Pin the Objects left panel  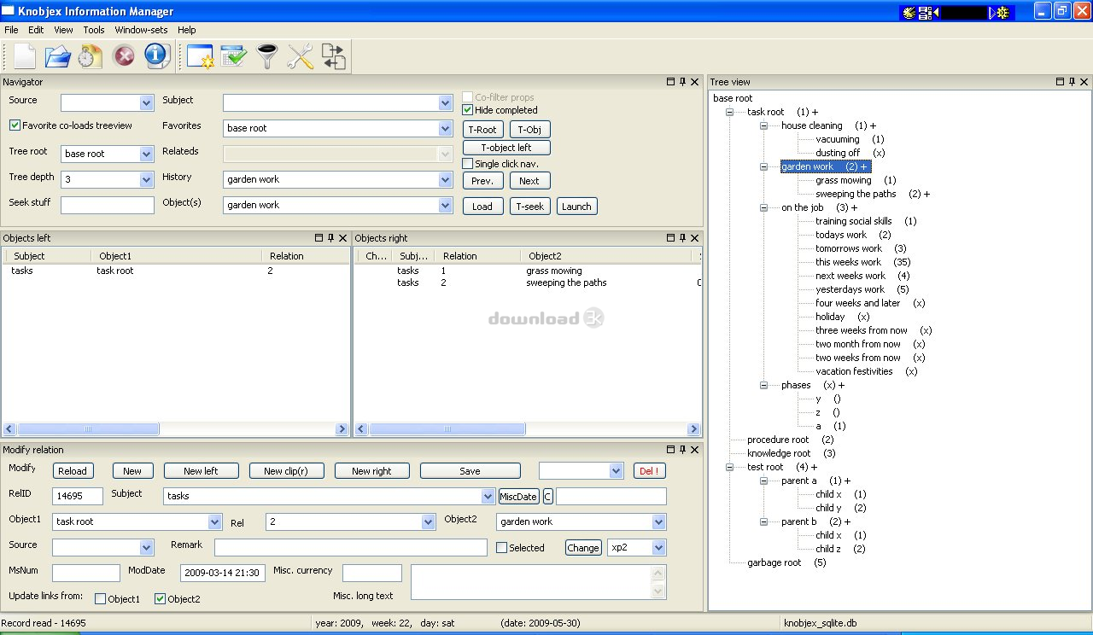pos(330,238)
